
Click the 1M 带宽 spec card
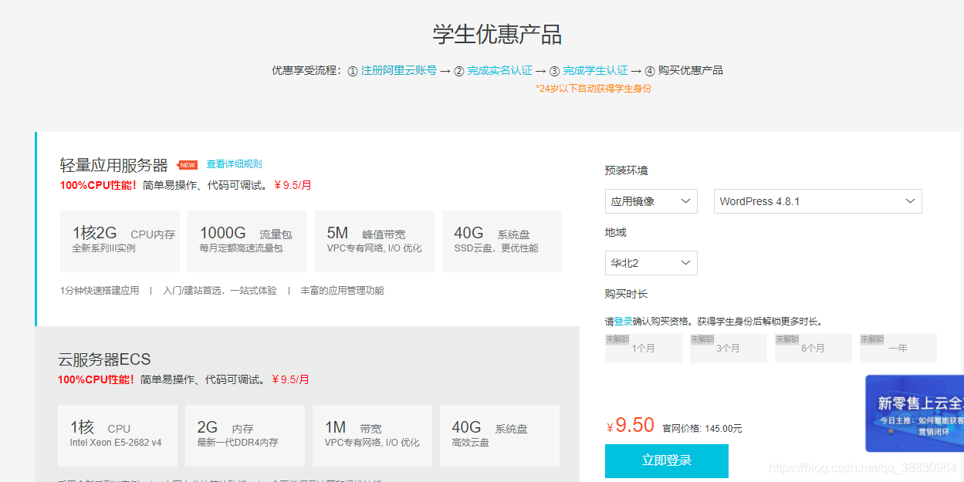pos(372,436)
